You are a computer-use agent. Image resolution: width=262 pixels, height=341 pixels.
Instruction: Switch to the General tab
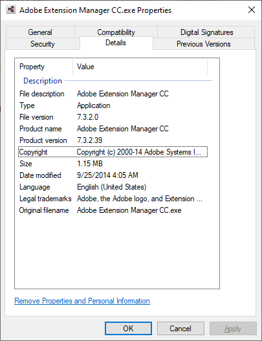40,32
